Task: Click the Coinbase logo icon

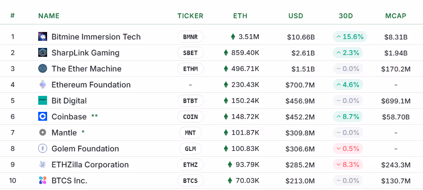Action: pyautogui.click(x=43, y=117)
